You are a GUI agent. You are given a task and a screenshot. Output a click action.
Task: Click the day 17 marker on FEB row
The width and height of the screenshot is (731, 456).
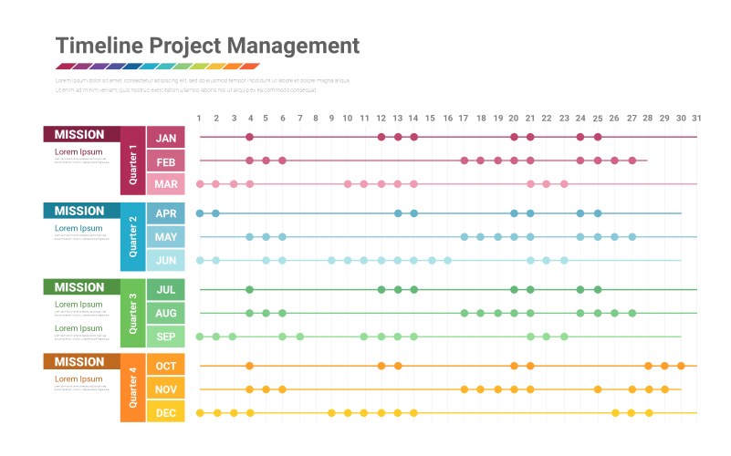[464, 161]
